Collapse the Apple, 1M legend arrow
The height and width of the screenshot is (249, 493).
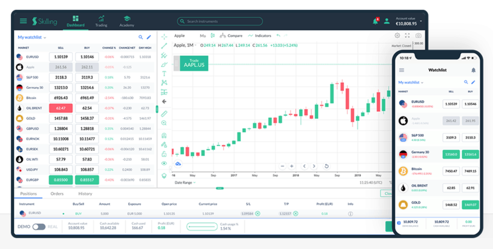pos(195,45)
